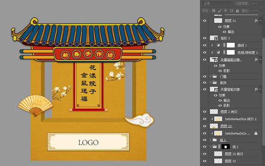Select the layer named 图层 2 拷贝
This screenshot has width=265, height=166.
click(229, 112)
